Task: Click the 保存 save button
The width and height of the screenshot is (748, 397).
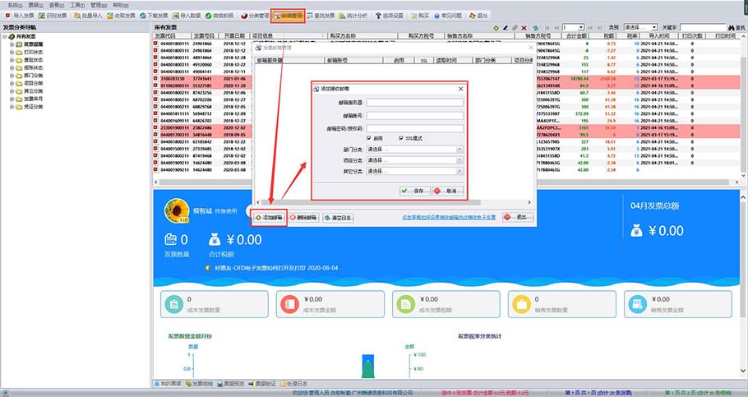Action: [416, 190]
